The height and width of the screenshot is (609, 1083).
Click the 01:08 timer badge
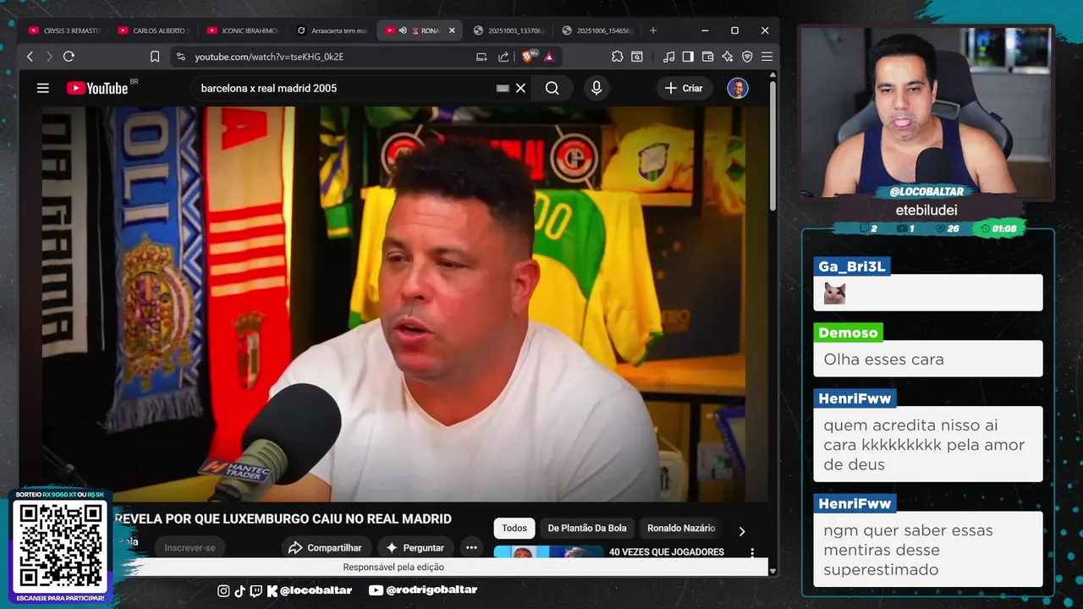tap(999, 228)
